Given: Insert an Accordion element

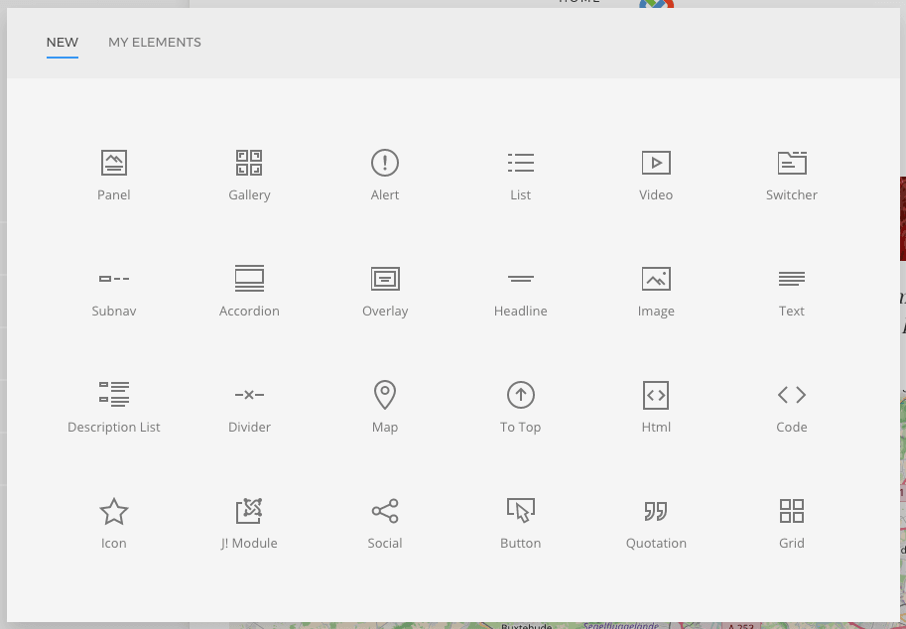Looking at the screenshot, I should [249, 279].
